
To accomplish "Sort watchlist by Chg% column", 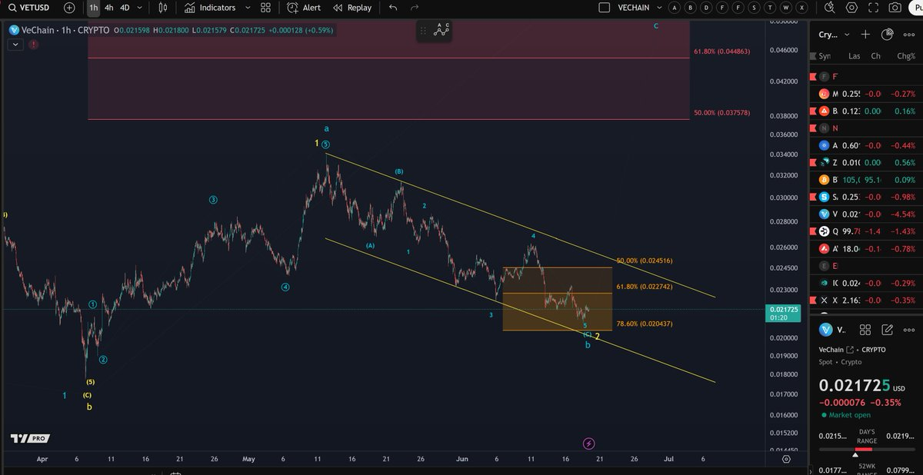I will coord(905,56).
